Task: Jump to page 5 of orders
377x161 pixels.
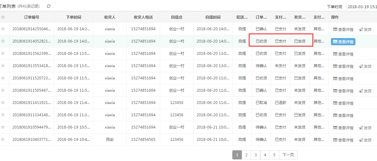Action: tap(274, 155)
